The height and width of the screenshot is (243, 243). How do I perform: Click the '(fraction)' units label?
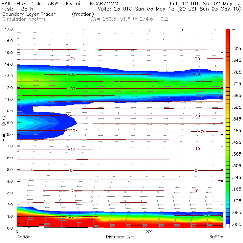coord(83,14)
